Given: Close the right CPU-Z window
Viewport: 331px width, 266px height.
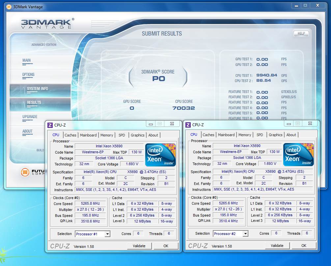Looking at the screenshot, I should (310, 124).
